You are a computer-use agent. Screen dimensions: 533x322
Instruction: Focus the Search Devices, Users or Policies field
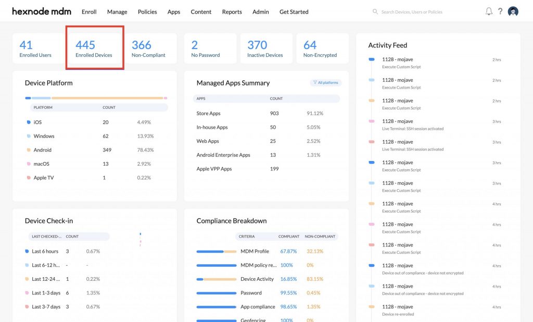pos(412,12)
